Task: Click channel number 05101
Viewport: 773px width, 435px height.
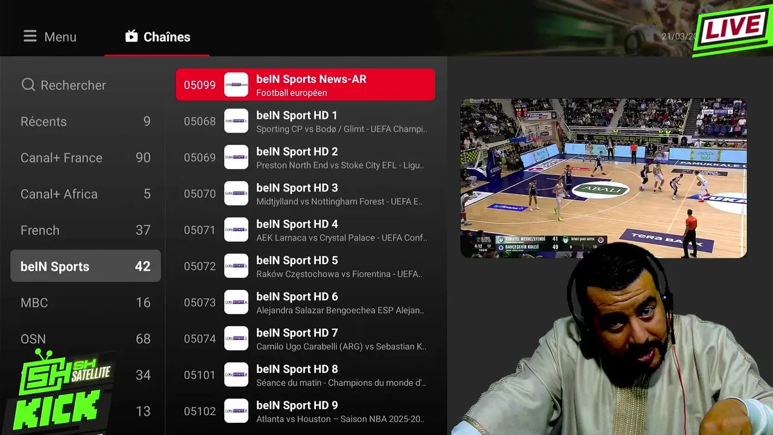Action: click(200, 375)
